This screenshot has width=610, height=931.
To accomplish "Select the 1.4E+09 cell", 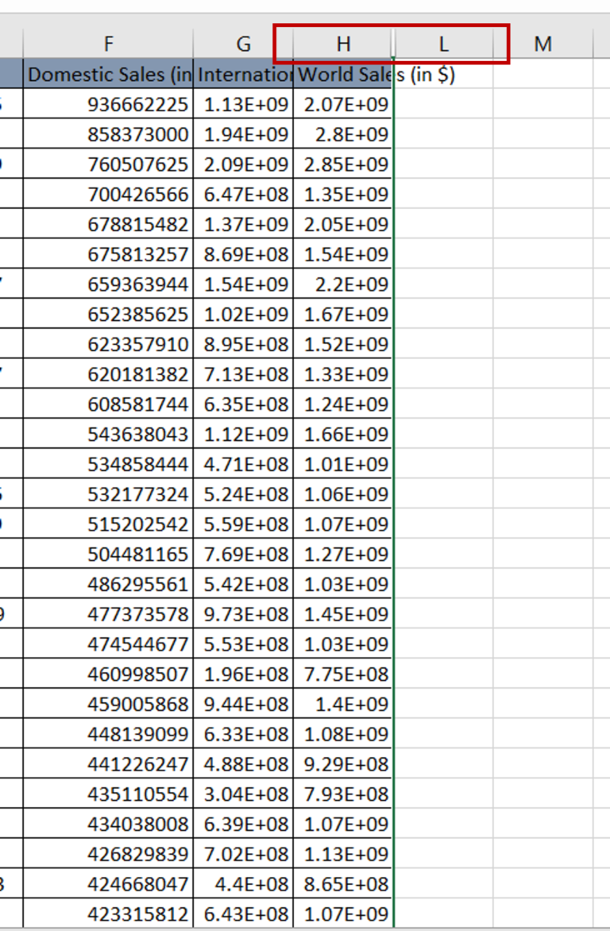I will pos(343,704).
